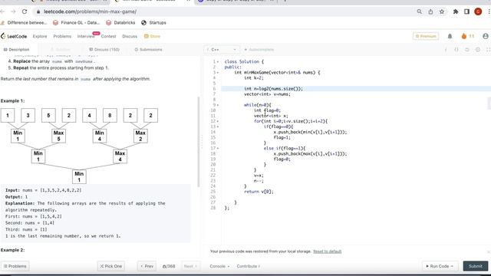This screenshot has width=491, height=276.
Task: Open the Finance OL - Data bookmark
Action: (x=76, y=22)
